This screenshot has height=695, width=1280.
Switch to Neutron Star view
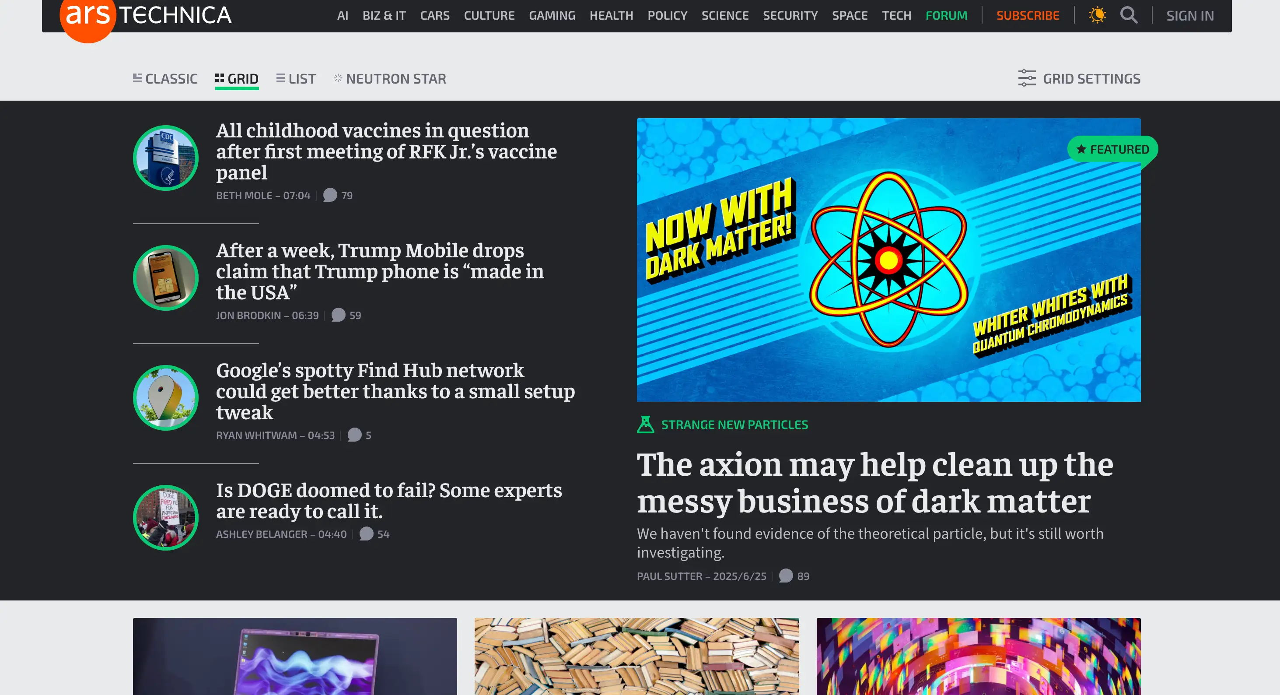click(x=390, y=78)
